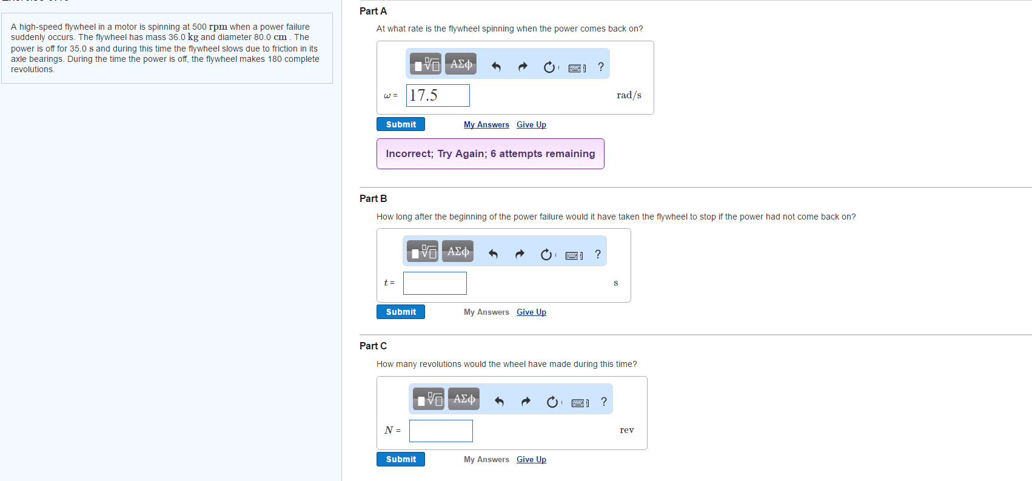1032x481 pixels.
Task: Open math templates button in Part B
Action: 423,252
